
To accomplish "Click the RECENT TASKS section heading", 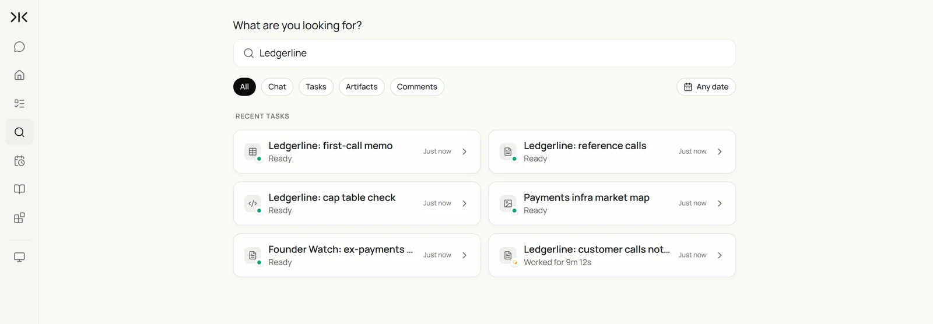I will [x=262, y=117].
